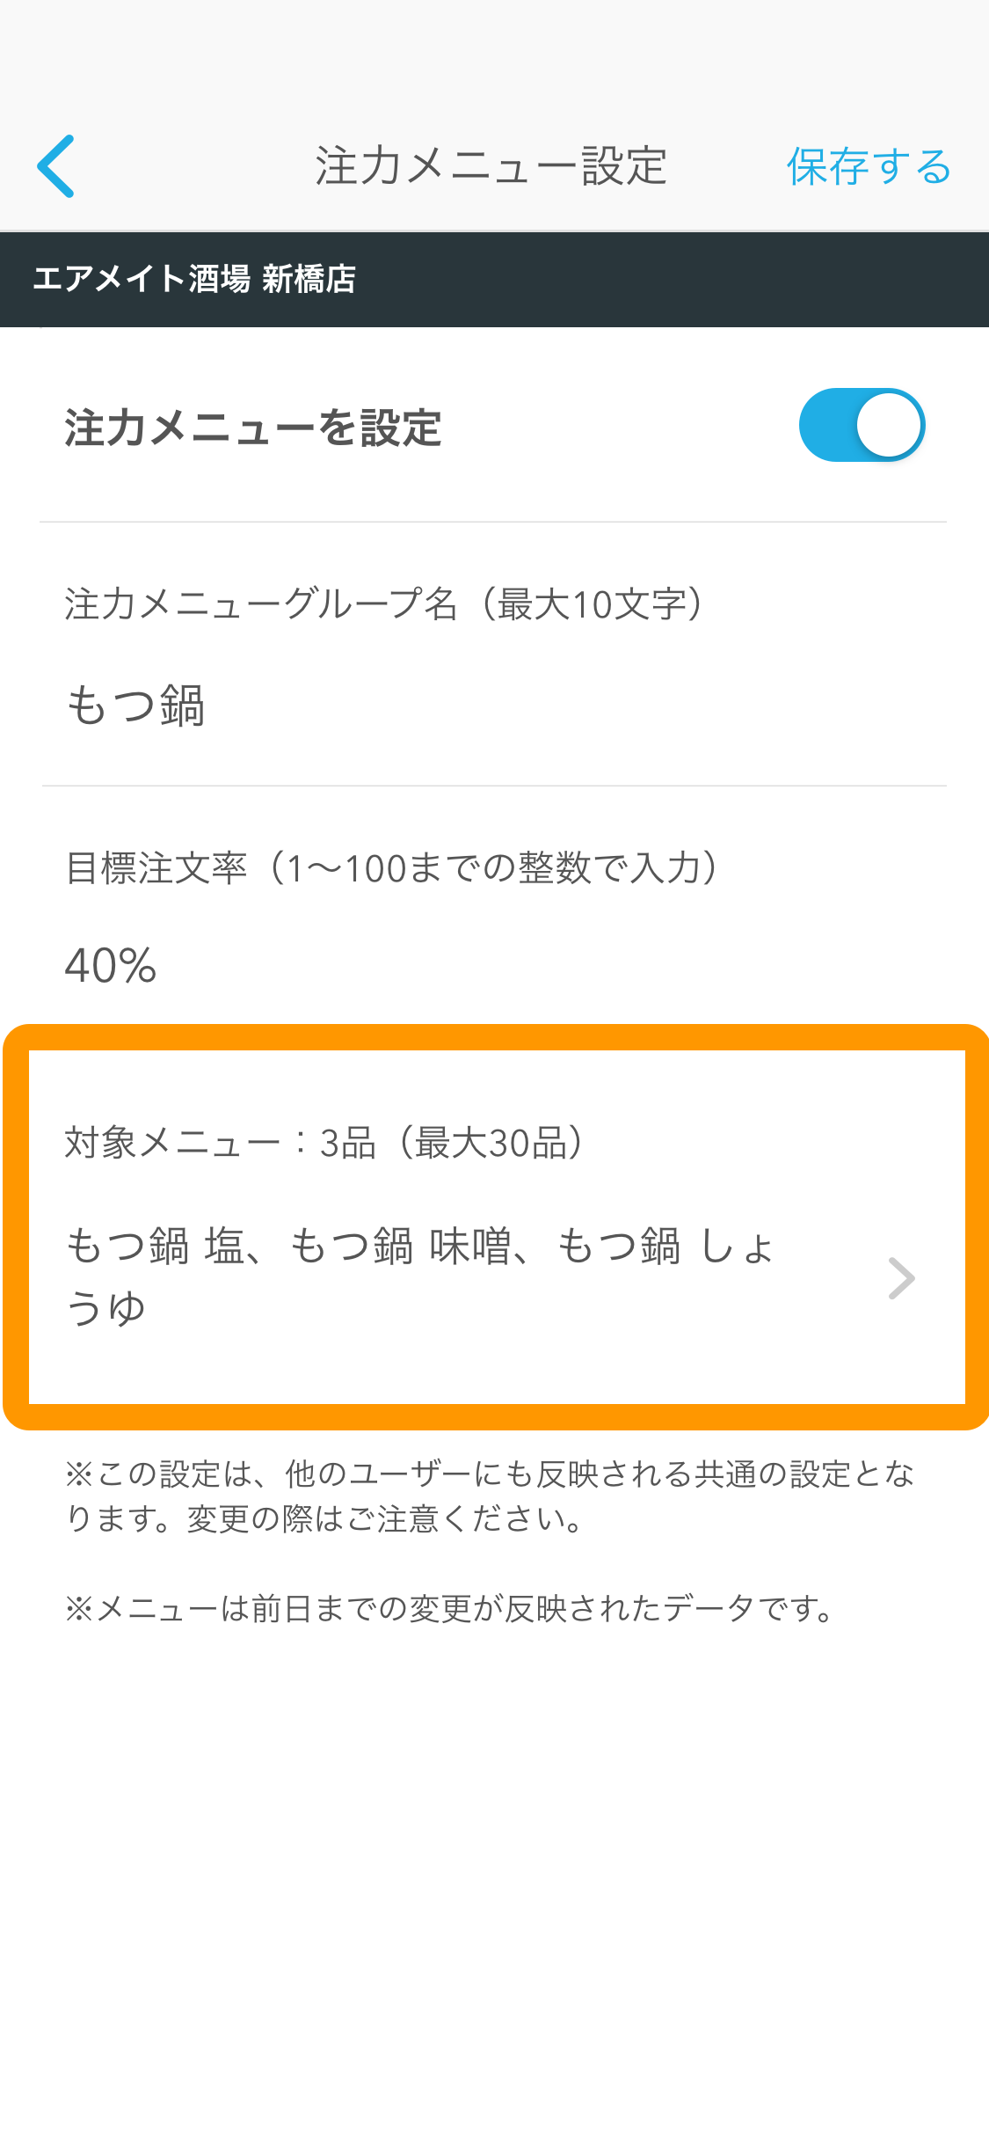
Task: Tap 保存する to save settings
Action: 869,166
